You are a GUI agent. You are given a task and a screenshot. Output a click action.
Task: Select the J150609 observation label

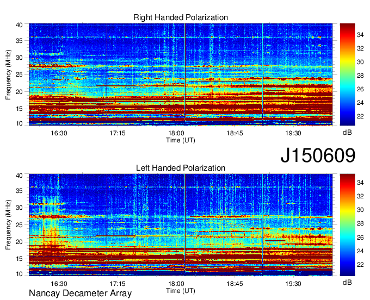[318, 155]
